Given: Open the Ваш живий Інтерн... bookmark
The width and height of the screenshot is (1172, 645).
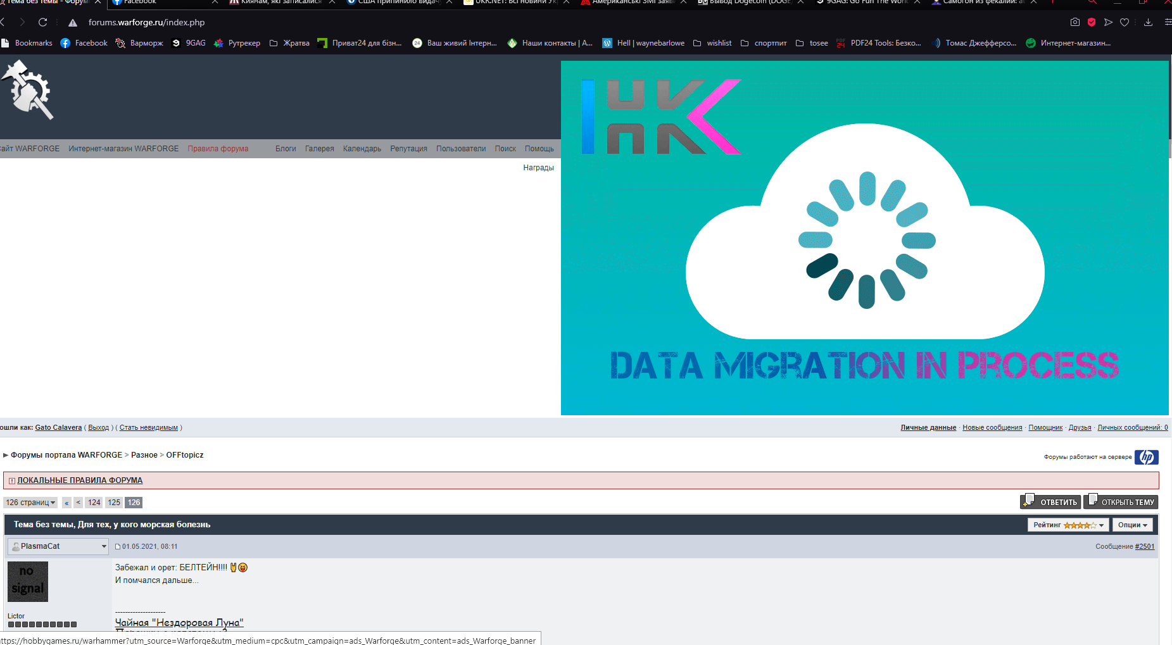Looking at the screenshot, I should pyautogui.click(x=455, y=43).
